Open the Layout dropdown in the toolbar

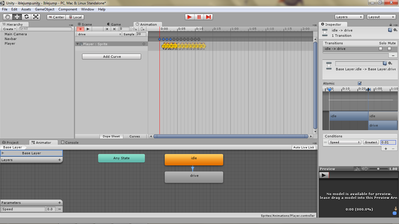click(x=381, y=17)
